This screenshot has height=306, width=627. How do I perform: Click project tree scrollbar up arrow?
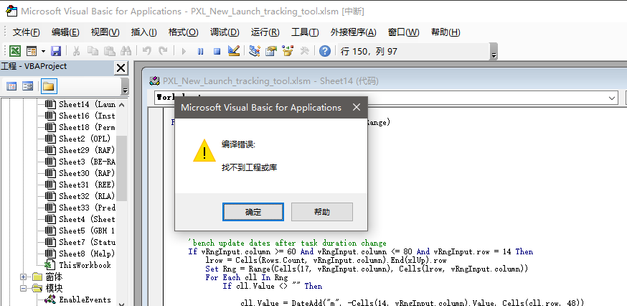click(121, 105)
